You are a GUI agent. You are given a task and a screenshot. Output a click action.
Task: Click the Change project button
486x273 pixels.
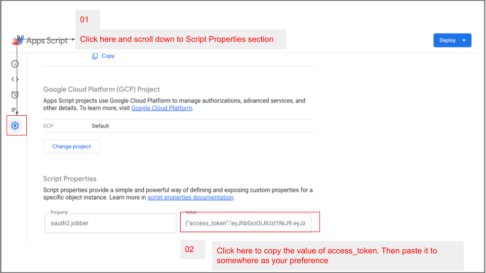click(x=71, y=147)
